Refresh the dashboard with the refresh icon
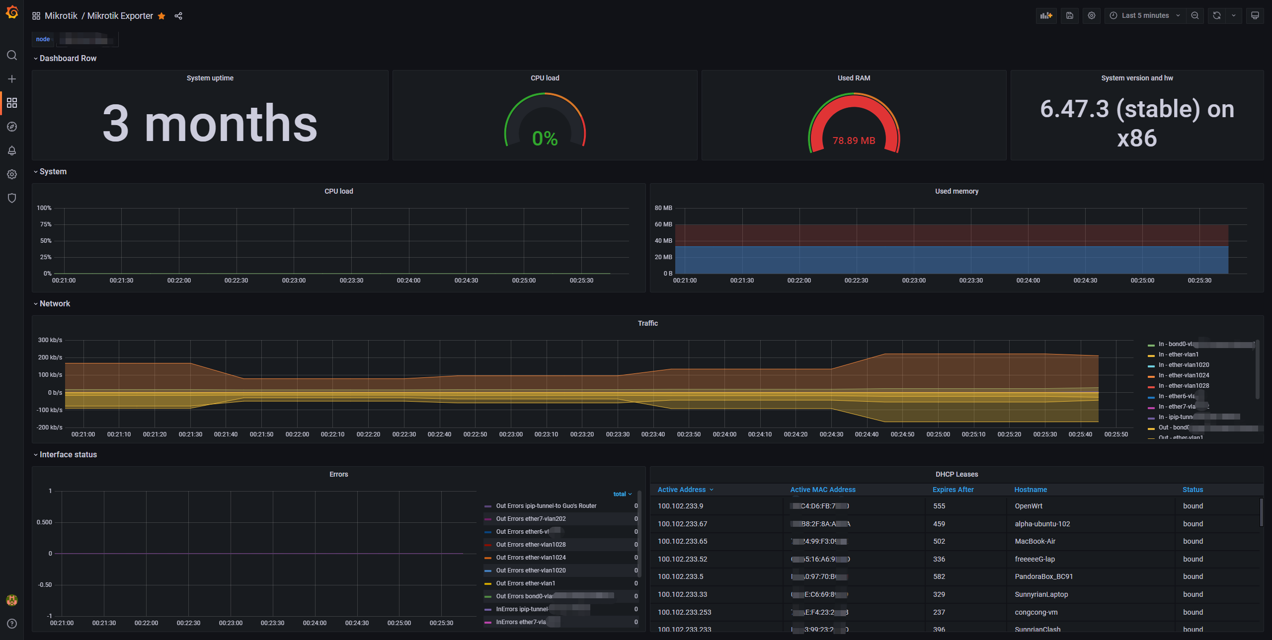Image resolution: width=1272 pixels, height=640 pixels. click(1217, 15)
